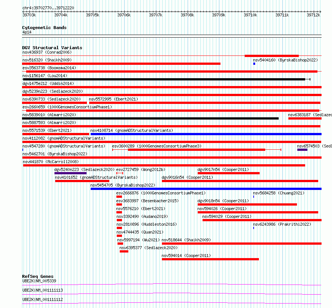Image resolution: width=332 pixels, height=308 pixels.
Task: Select dgv9016n54 (Cooper2011) label
Action: (187, 177)
